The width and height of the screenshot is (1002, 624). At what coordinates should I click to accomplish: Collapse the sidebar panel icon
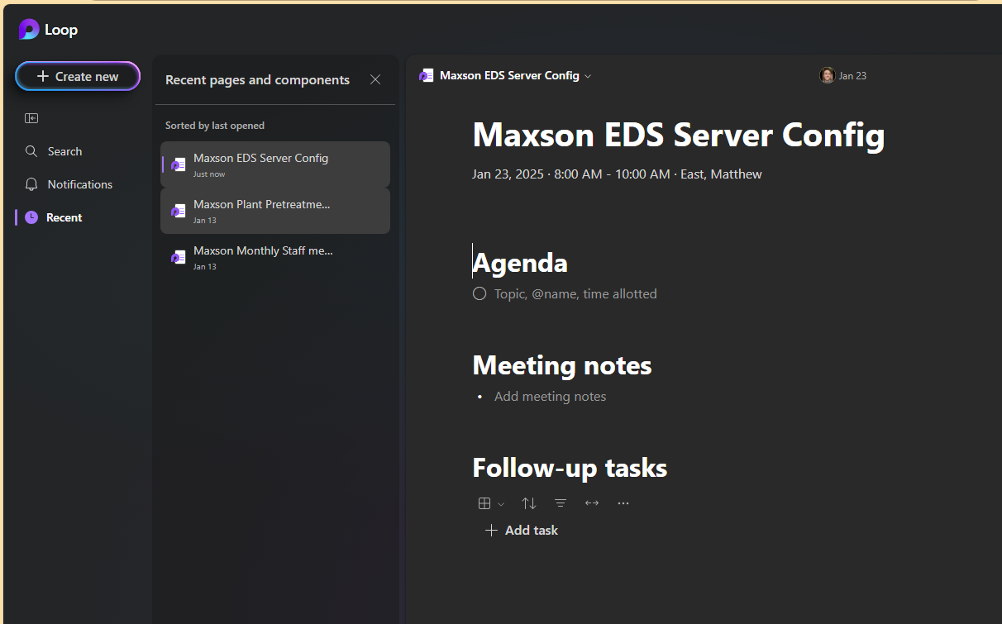click(x=31, y=118)
